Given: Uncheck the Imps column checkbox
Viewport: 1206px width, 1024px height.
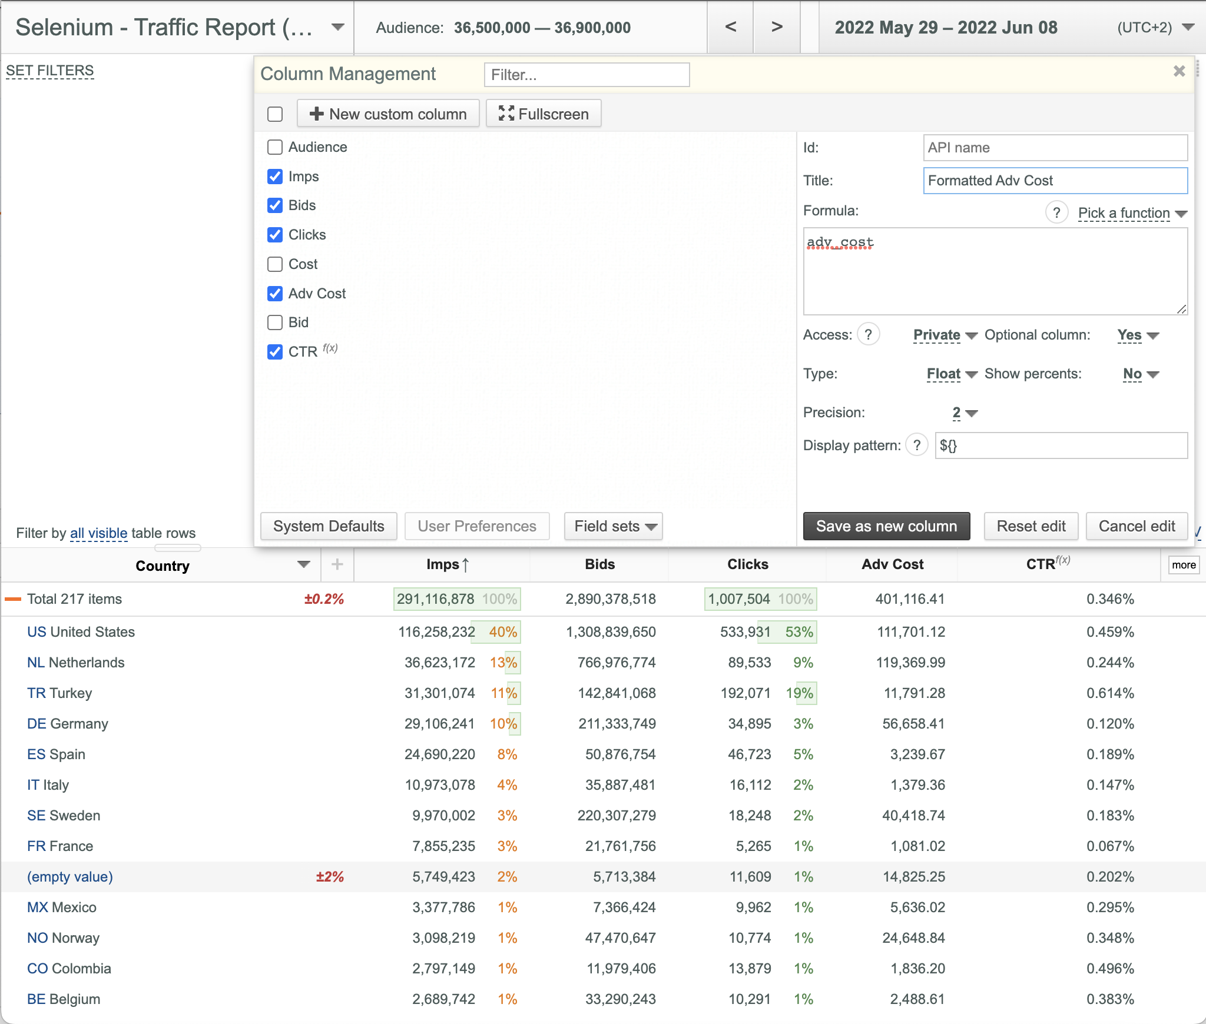Looking at the screenshot, I should pyautogui.click(x=275, y=177).
